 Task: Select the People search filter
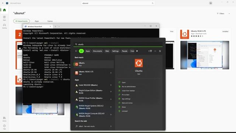[x=125, y=51]
